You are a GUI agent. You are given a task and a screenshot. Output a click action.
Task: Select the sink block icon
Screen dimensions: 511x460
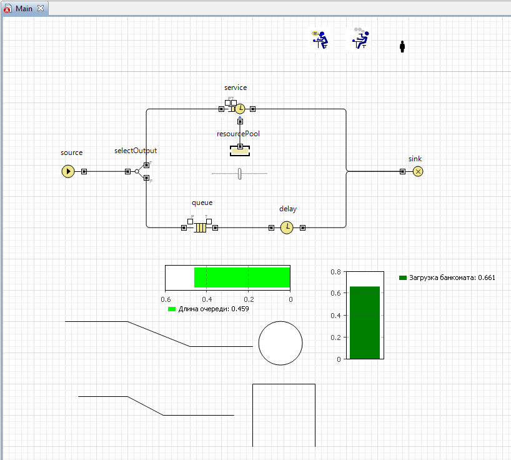click(x=418, y=171)
